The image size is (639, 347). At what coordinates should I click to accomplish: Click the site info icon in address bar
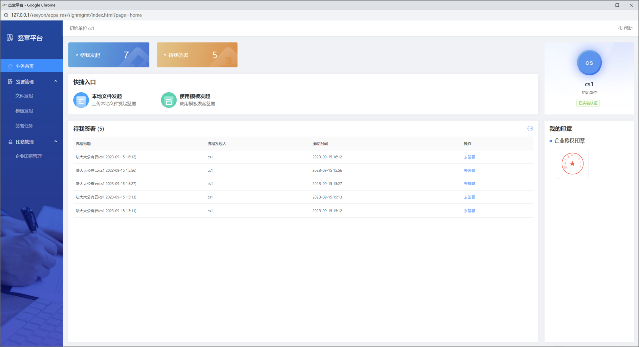click(6, 15)
